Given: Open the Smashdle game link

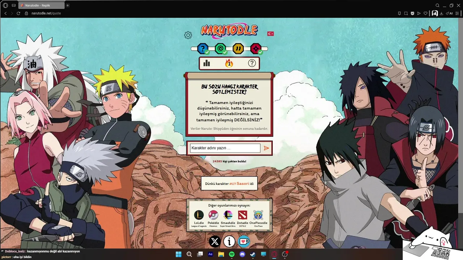Looking at the screenshot, I should (228, 218).
